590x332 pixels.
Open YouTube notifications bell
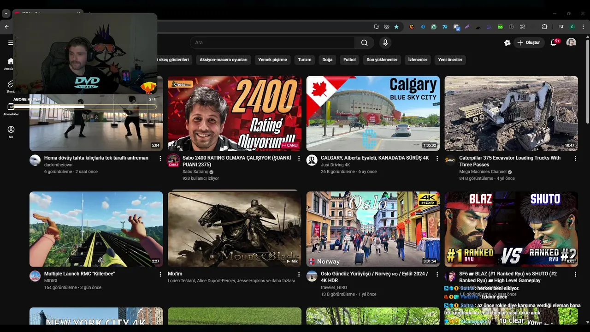tap(554, 43)
